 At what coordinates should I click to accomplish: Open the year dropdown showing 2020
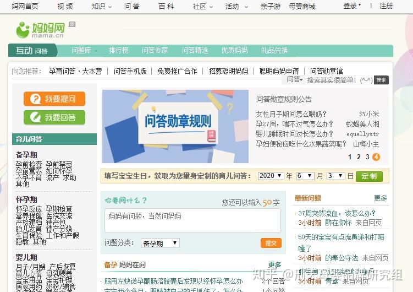[x=271, y=176]
